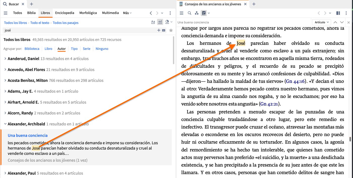The width and height of the screenshot is (353, 178).
Task: Expand Acosta Benítez, Milton results
Action: (5, 81)
